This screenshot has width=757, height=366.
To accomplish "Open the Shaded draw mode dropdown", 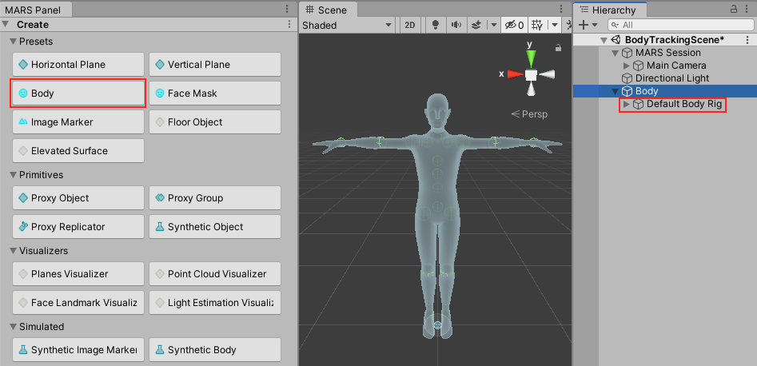I will (347, 25).
